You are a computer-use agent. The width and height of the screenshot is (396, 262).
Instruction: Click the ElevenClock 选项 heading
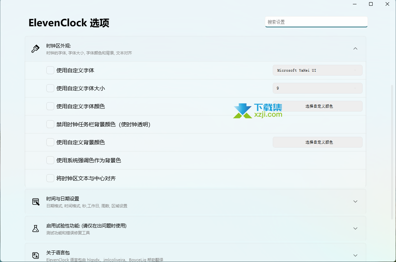(69, 23)
